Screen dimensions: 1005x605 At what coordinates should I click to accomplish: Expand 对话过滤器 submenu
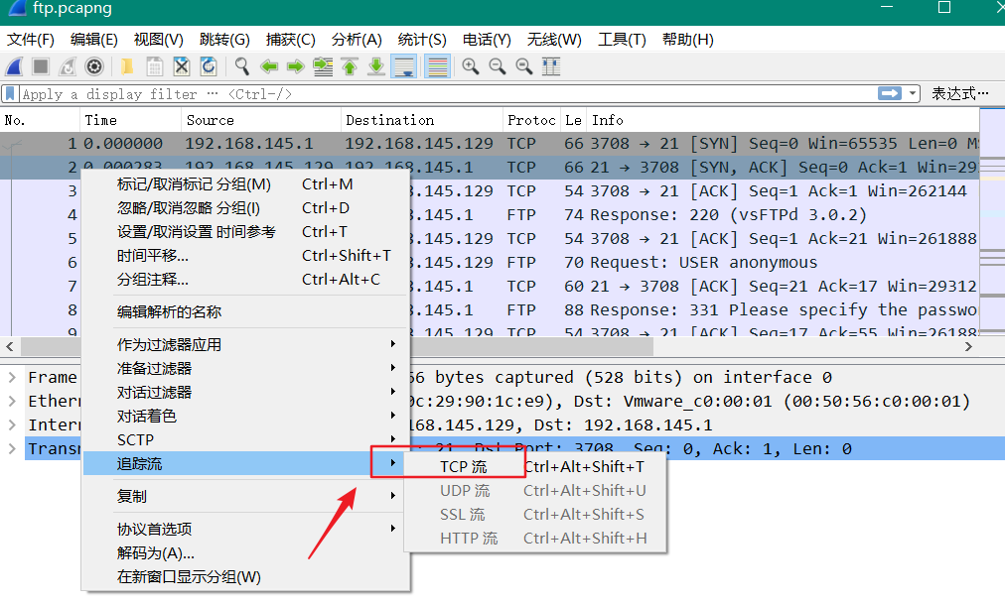point(245,392)
